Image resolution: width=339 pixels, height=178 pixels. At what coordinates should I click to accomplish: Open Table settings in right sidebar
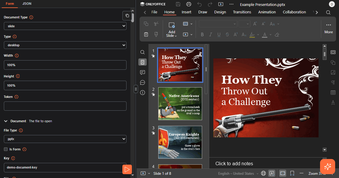(333, 93)
